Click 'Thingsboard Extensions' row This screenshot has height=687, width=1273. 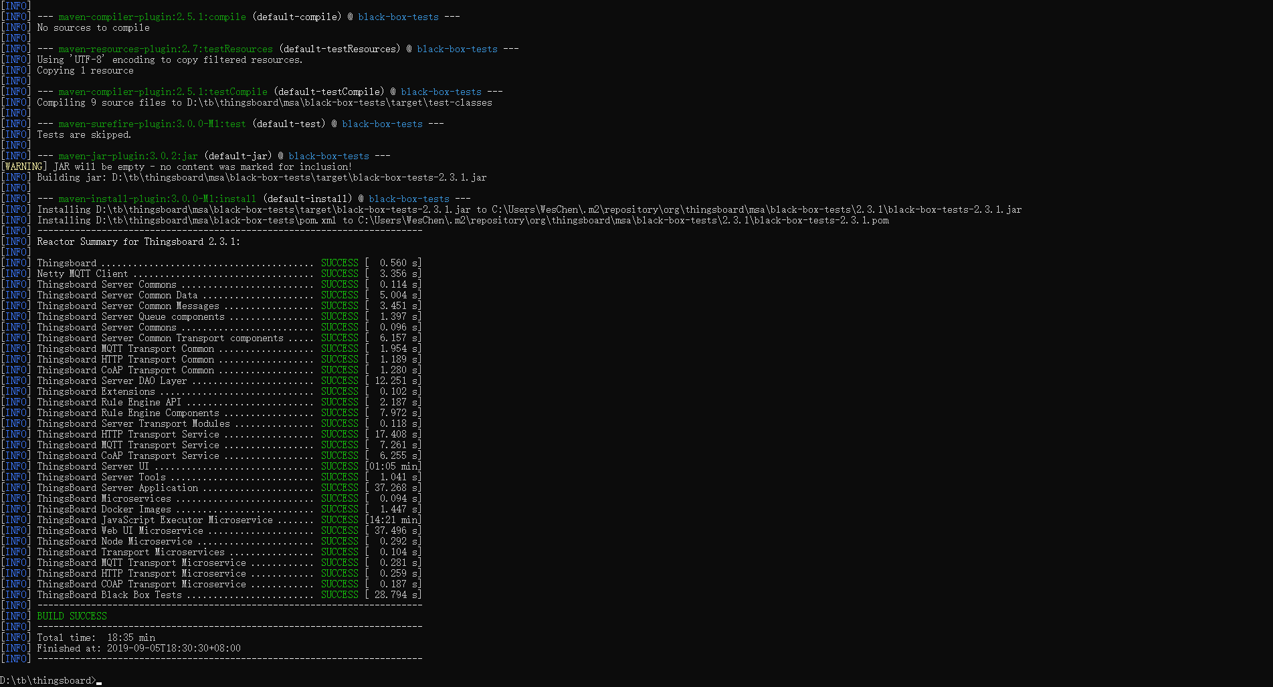point(211,391)
